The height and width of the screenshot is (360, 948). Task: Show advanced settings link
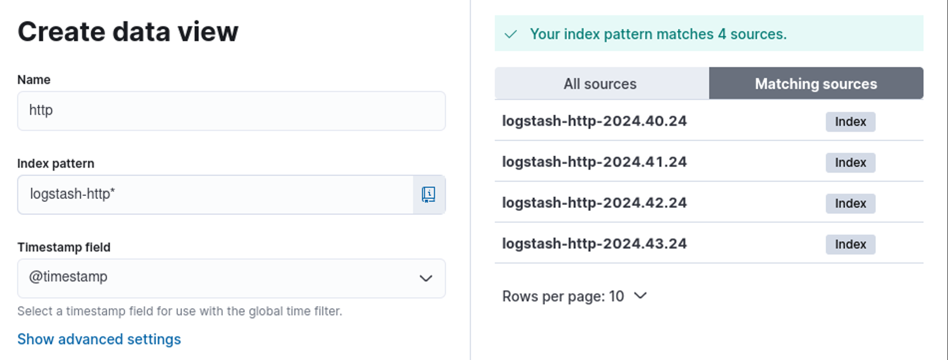point(99,339)
